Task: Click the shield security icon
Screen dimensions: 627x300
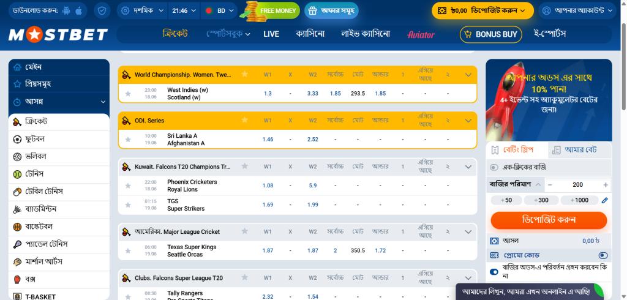Action: point(102,11)
